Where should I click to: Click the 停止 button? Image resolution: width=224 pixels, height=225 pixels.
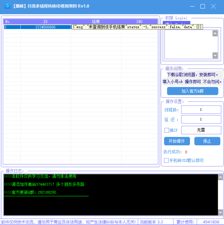(207, 141)
